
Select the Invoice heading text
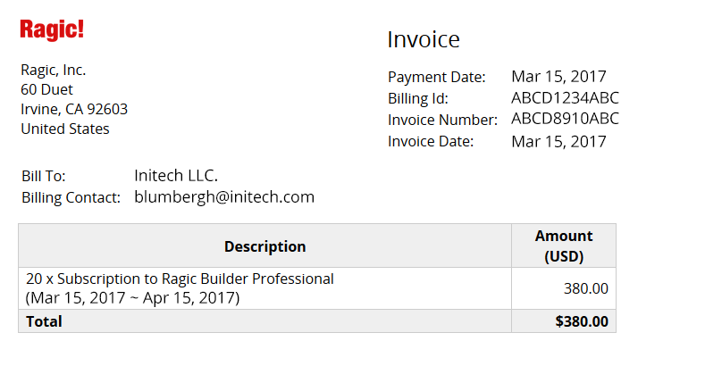pos(424,39)
